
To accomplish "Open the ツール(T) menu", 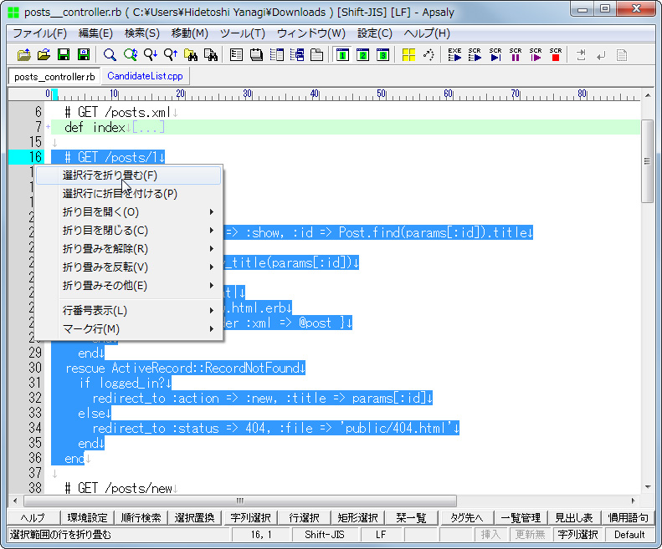I will [x=243, y=33].
